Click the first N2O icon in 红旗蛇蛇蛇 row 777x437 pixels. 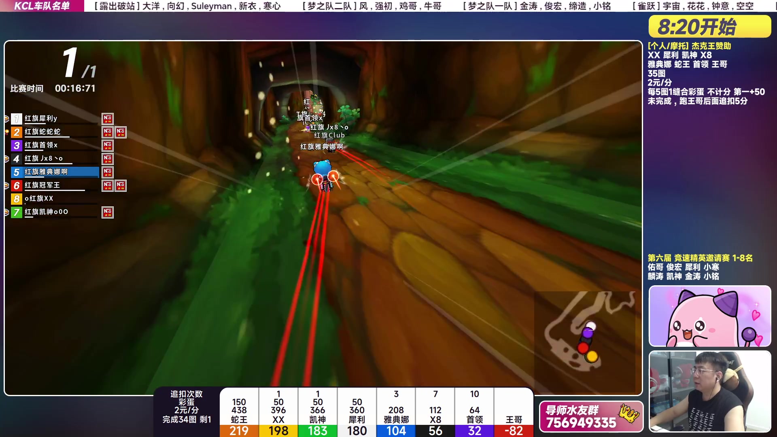(108, 132)
